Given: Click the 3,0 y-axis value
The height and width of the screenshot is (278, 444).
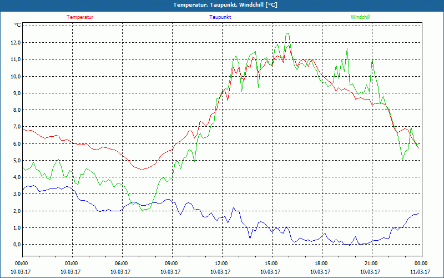Looking at the screenshot, I should [17, 194].
